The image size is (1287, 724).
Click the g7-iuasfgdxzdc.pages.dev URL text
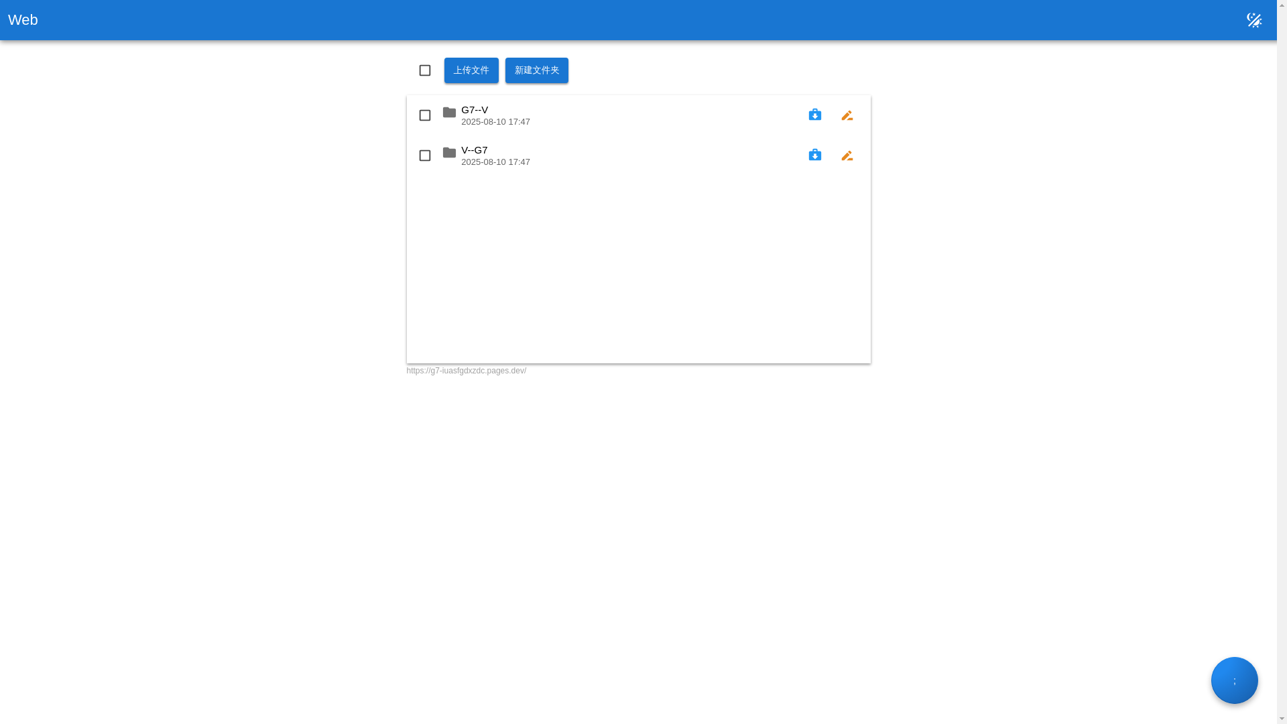pos(467,371)
